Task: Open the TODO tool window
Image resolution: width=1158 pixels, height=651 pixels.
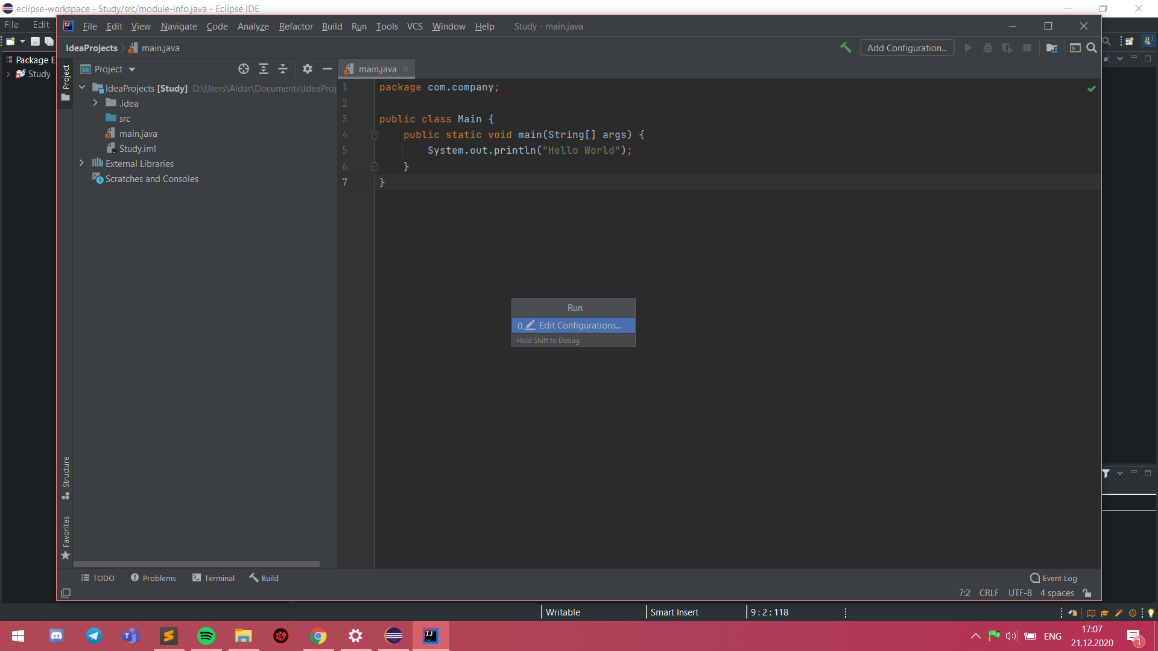Action: 98,578
